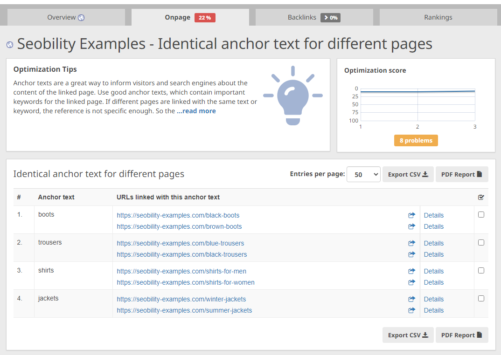The image size is (501, 355).
Task: Click the external link icon for black-trousers
Action: [x=412, y=254]
